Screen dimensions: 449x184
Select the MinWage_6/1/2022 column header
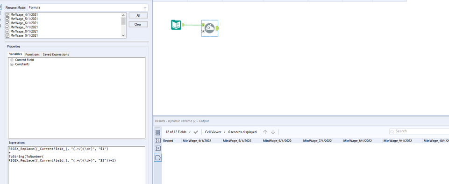click(x=282, y=141)
